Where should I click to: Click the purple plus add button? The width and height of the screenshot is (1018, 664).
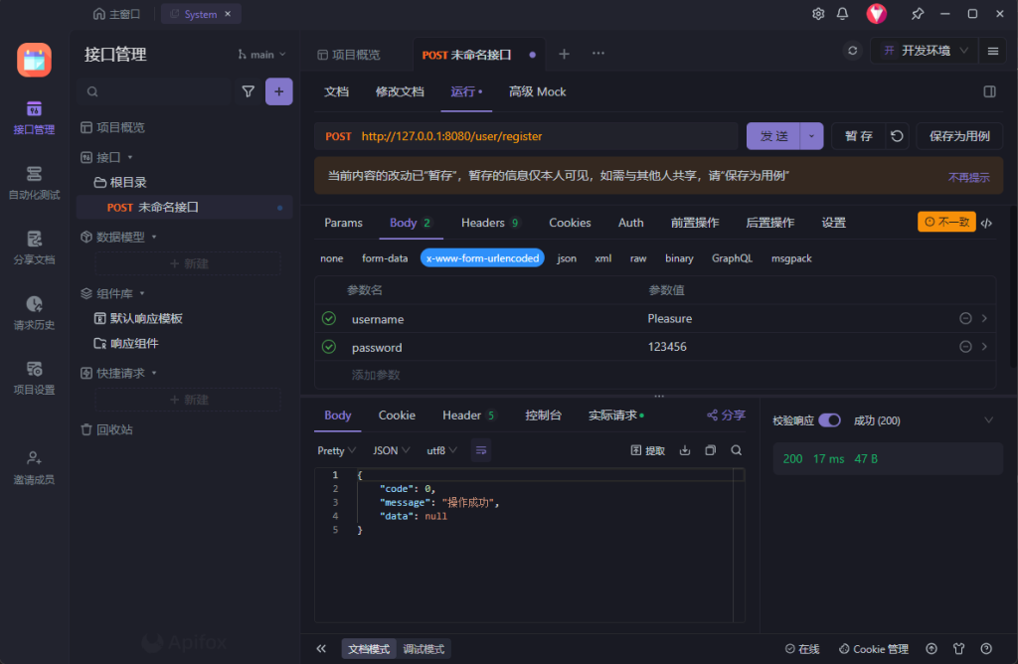click(278, 91)
